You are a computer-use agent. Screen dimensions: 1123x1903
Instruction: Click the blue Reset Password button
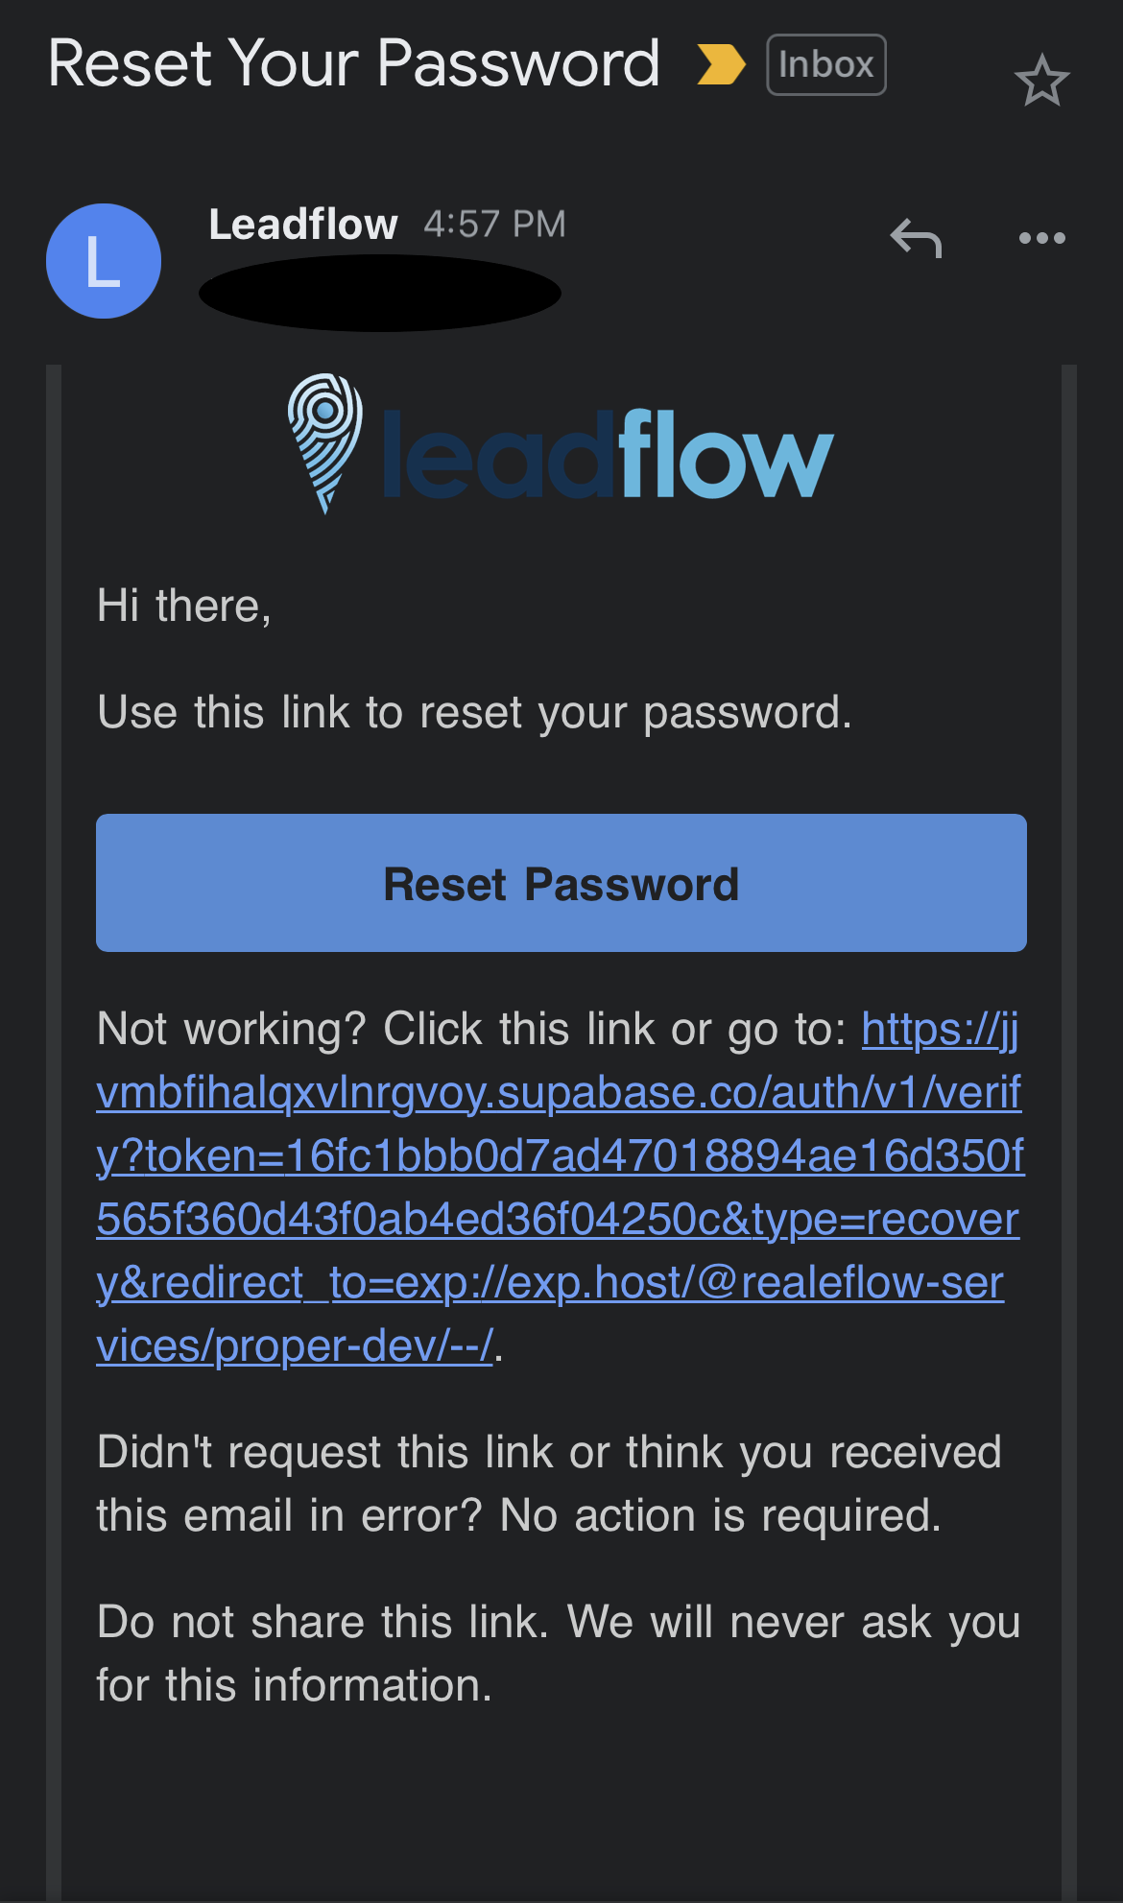pos(561,883)
